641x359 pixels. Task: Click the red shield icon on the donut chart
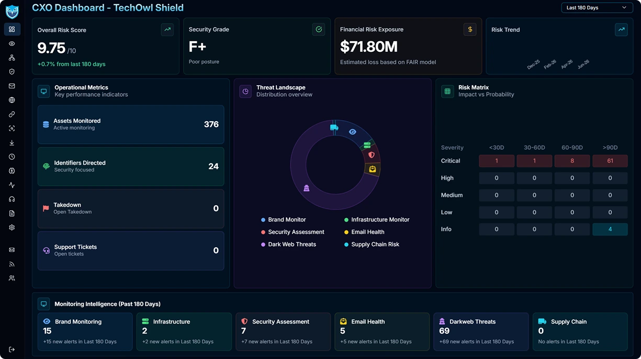(372, 155)
